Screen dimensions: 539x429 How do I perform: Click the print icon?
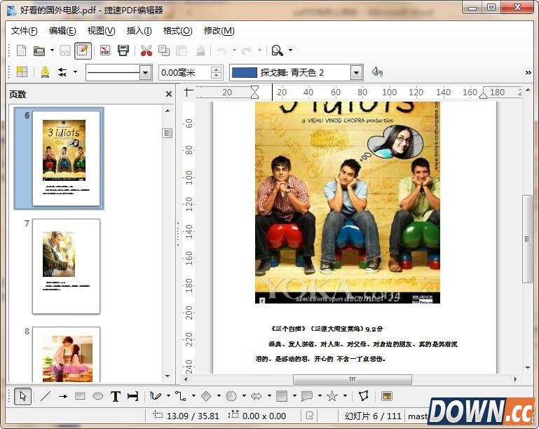pyautogui.click(x=123, y=51)
